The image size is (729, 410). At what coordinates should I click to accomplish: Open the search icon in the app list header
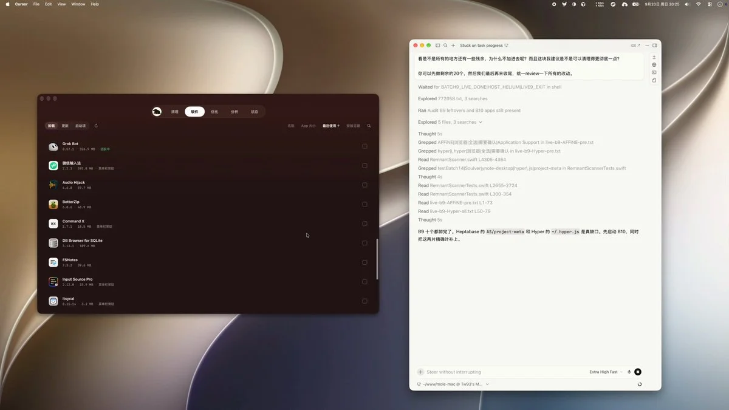point(369,126)
